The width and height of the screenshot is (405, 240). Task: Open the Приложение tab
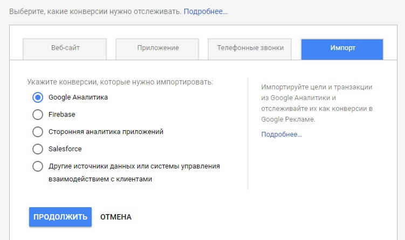[x=158, y=48]
